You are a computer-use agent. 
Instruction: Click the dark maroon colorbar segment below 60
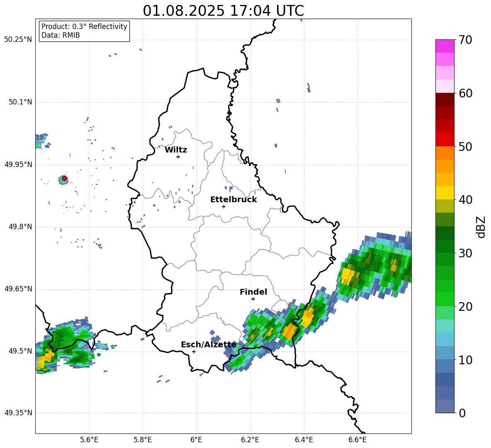click(445, 99)
